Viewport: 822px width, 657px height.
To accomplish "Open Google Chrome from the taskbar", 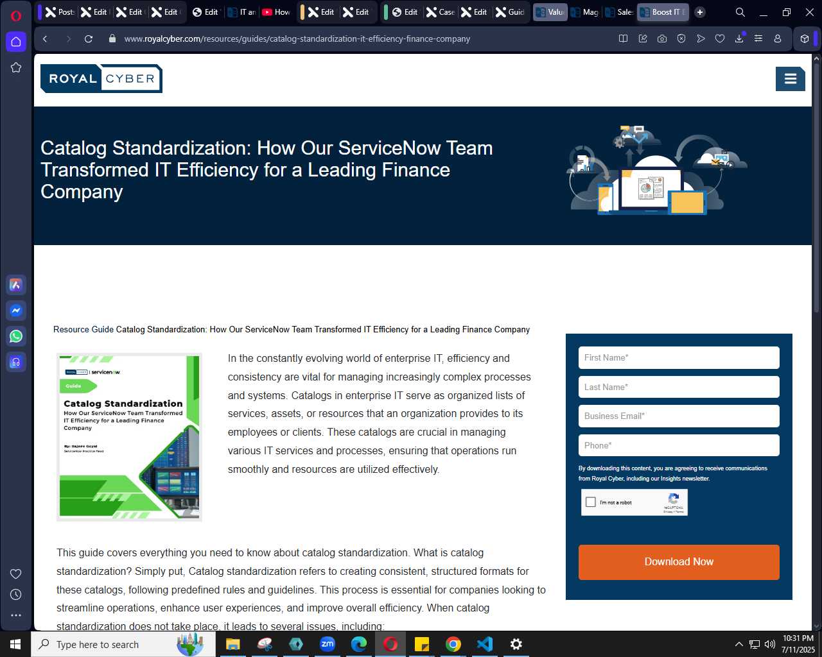I will pyautogui.click(x=453, y=644).
